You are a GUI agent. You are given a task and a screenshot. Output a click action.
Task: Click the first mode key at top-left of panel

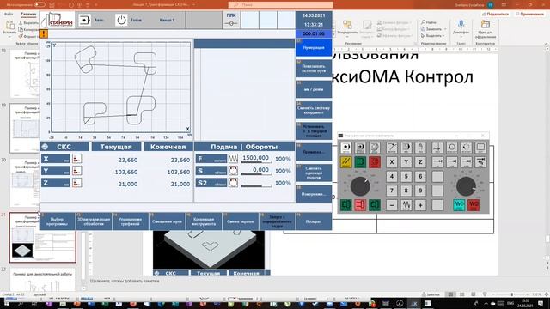tap(345, 148)
